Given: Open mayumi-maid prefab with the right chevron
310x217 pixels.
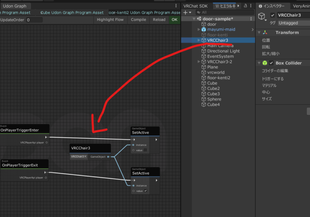Looking at the screenshot, I should 252,30.
